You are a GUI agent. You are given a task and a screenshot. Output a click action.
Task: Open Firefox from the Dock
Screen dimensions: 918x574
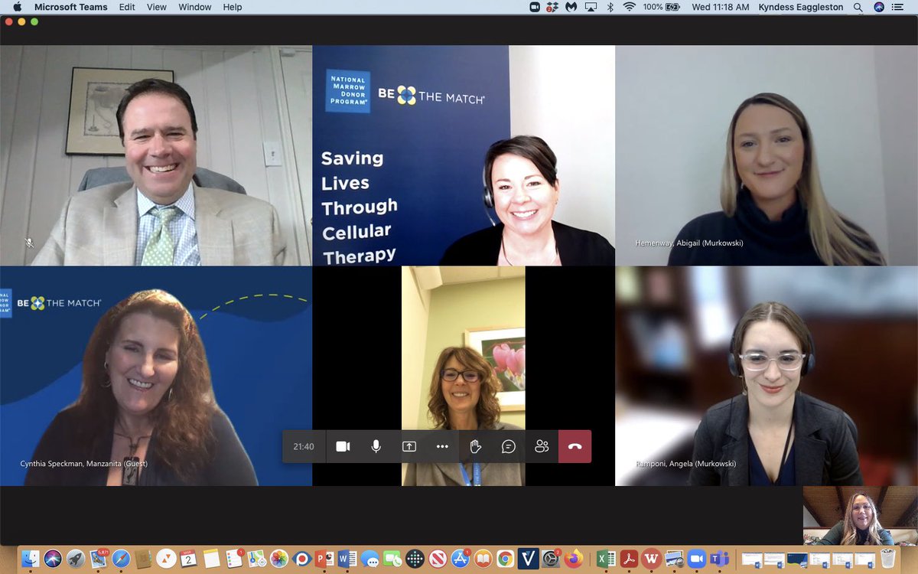[x=573, y=559]
